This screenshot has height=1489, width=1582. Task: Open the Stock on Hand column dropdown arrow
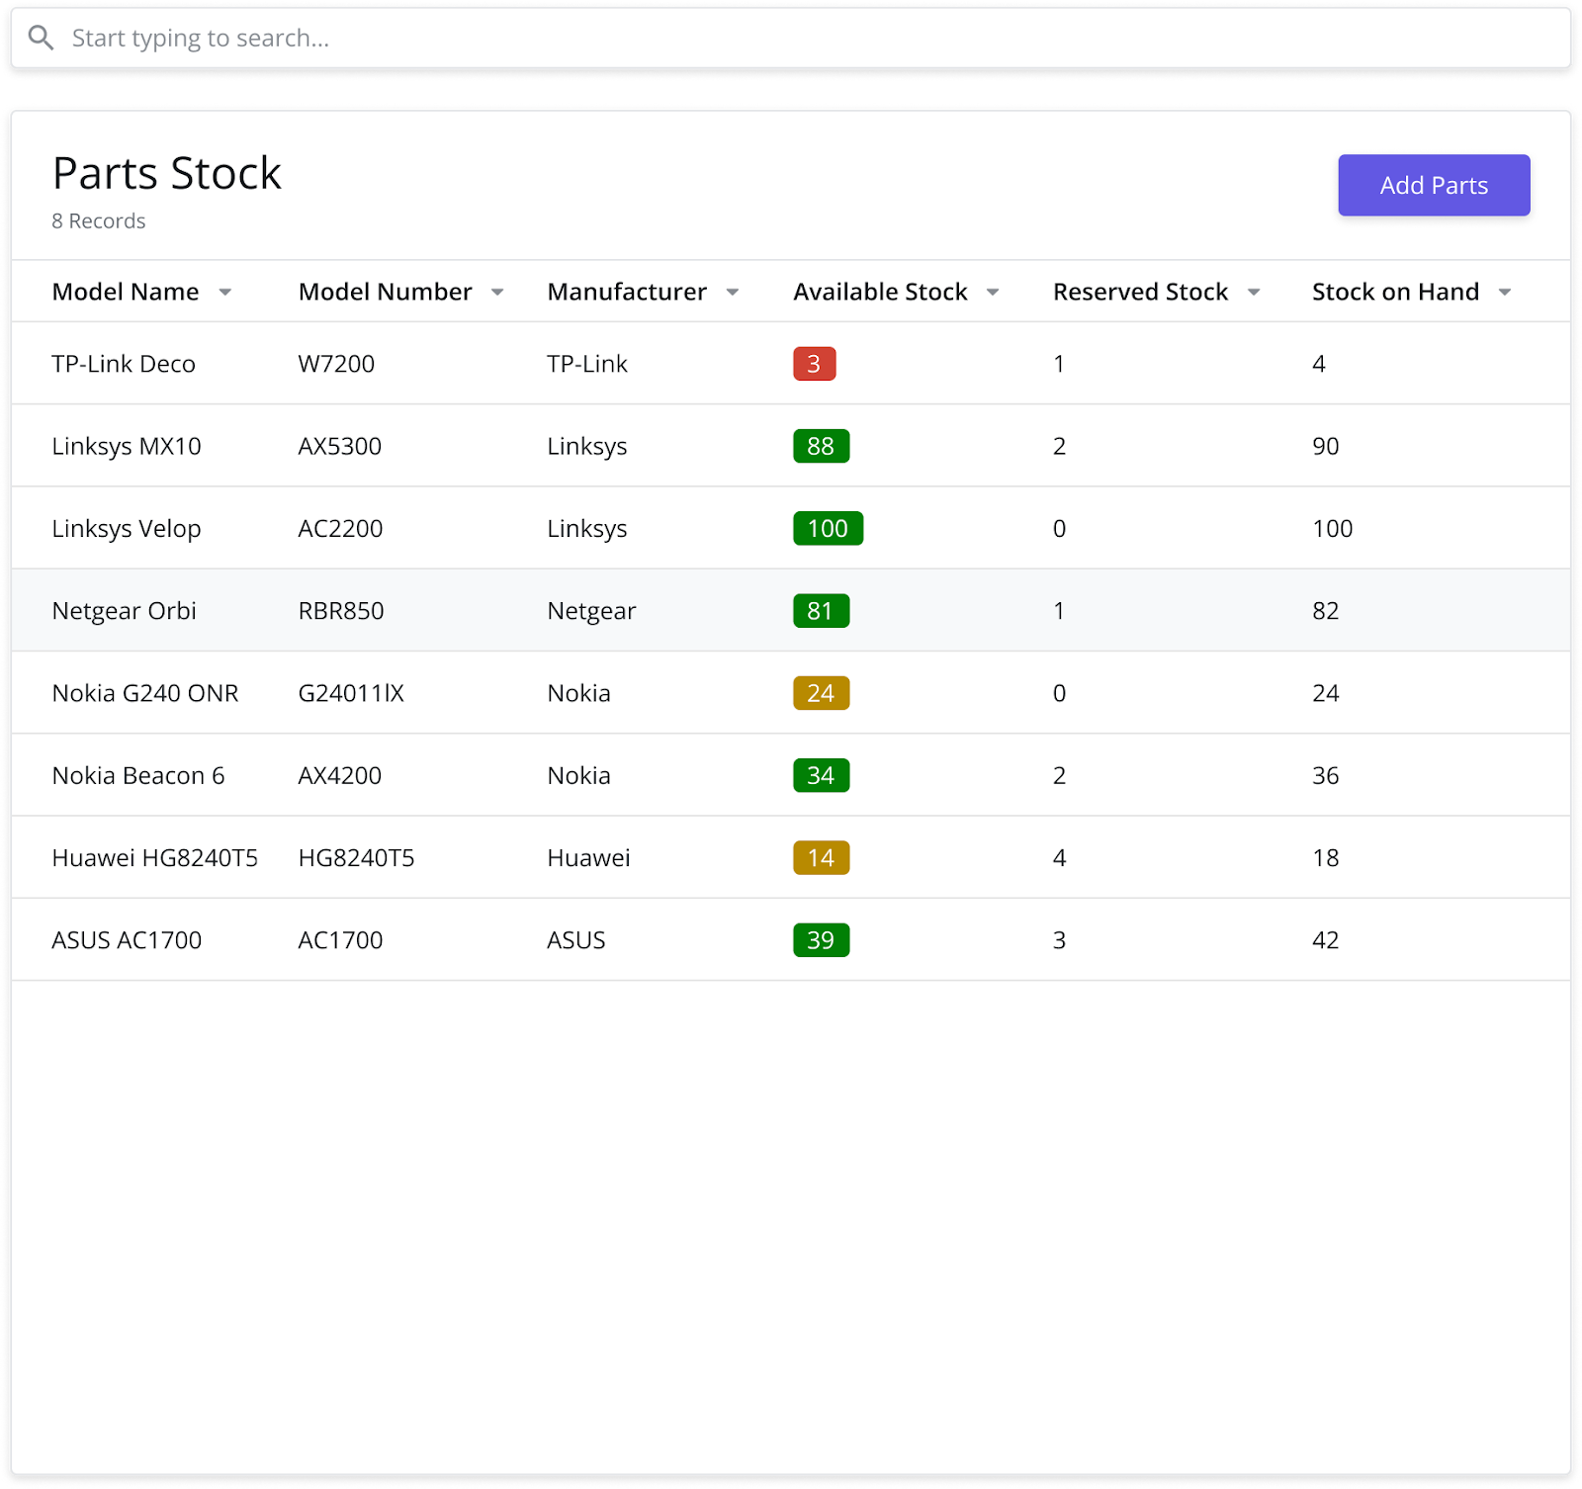point(1505,292)
